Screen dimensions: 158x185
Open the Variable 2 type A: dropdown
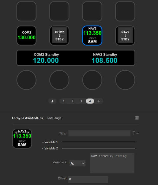point(77,163)
